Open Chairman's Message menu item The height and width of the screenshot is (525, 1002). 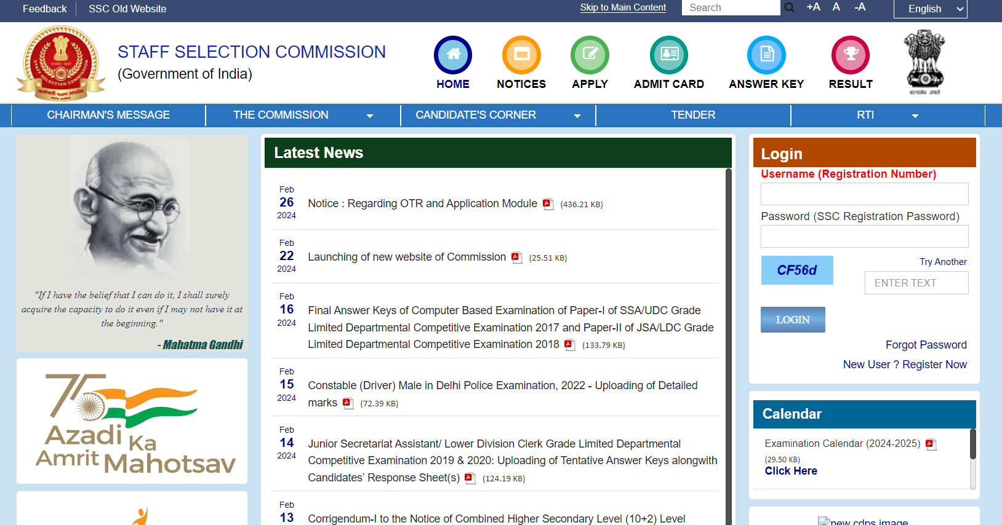[x=108, y=115]
